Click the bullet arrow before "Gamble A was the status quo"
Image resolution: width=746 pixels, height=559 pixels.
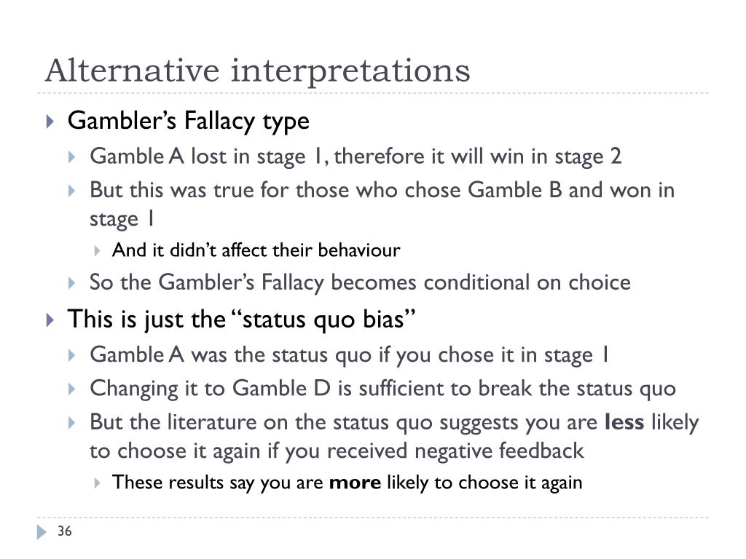click(x=72, y=355)
